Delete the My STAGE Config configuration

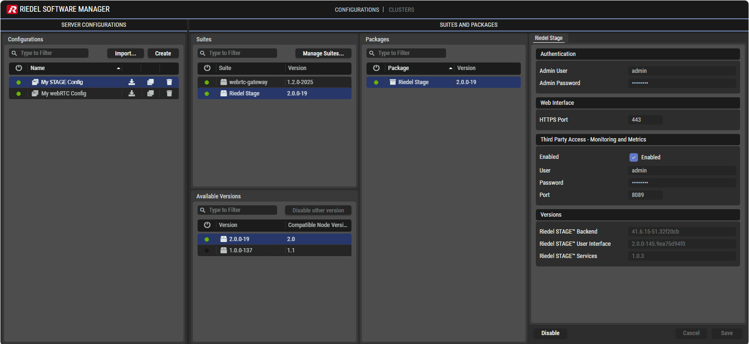(x=169, y=82)
